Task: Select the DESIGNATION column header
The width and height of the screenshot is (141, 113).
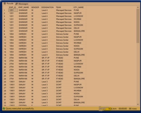Action: point(47,7)
